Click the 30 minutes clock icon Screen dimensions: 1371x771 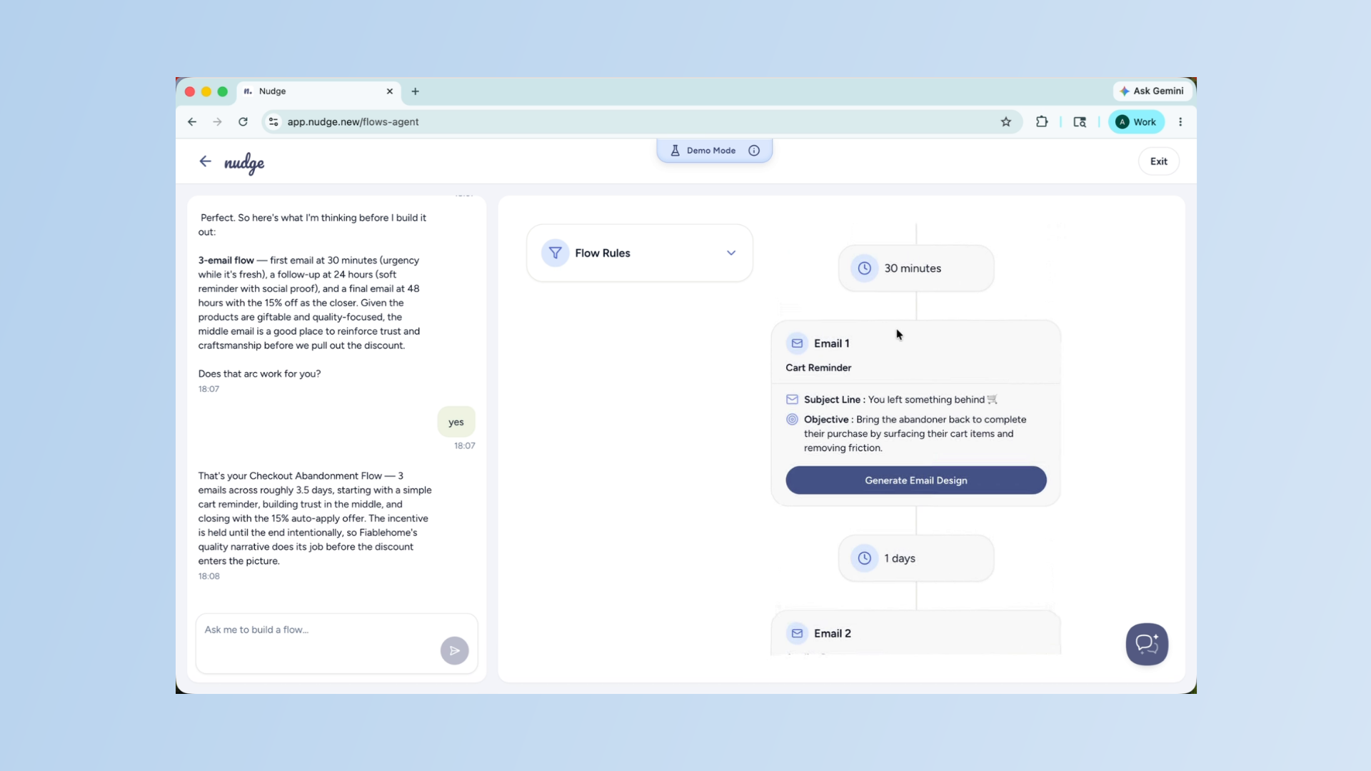[864, 268]
